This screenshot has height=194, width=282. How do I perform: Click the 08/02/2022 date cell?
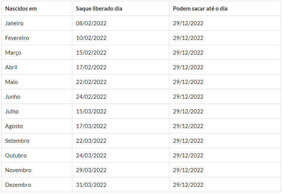91,23
